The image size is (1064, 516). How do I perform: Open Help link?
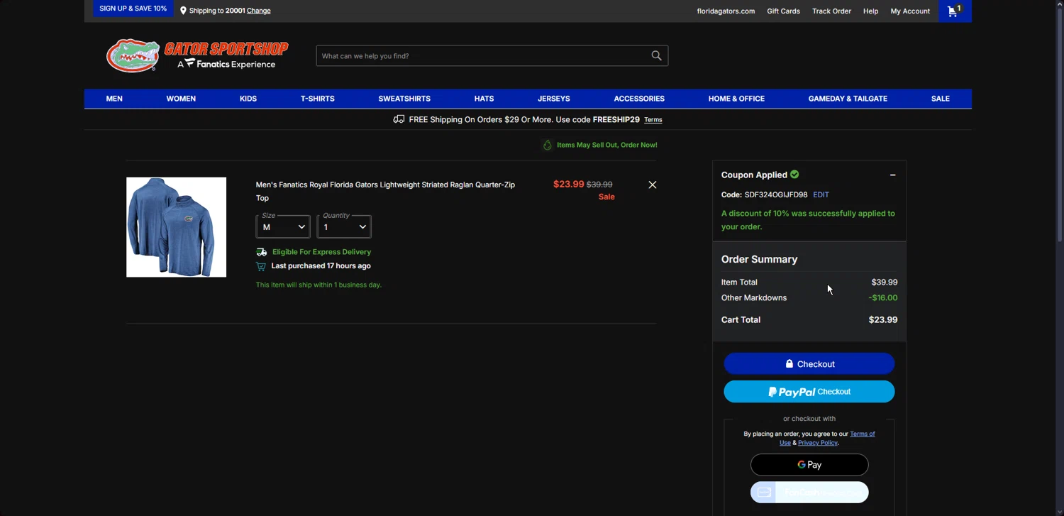(x=870, y=11)
